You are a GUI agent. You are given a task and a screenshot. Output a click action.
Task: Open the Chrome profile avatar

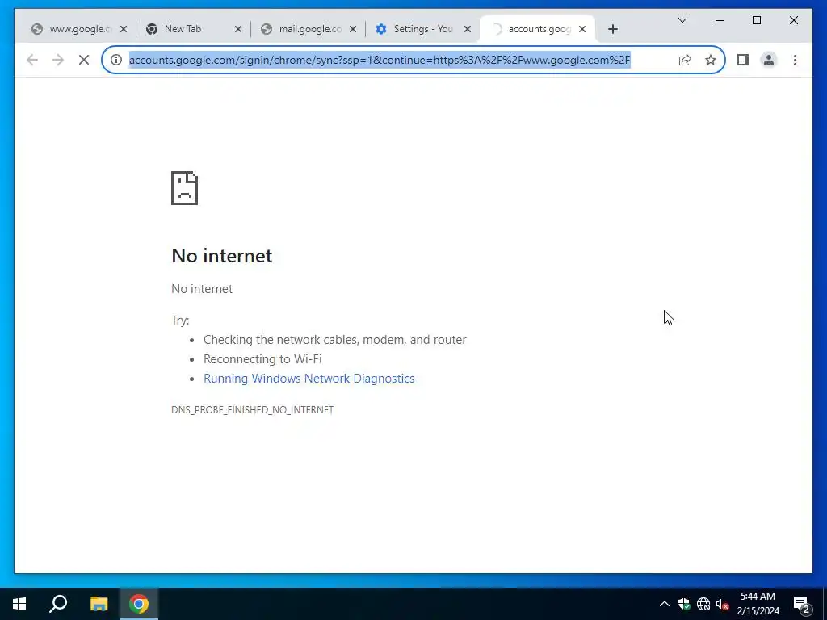[769, 60]
